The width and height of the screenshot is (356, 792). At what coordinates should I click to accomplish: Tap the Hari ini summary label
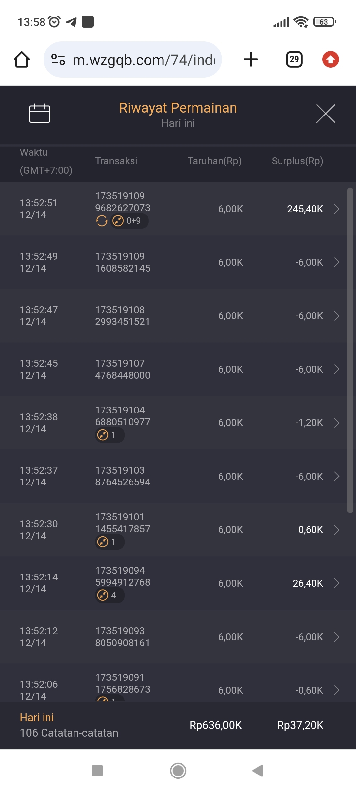[x=37, y=718]
